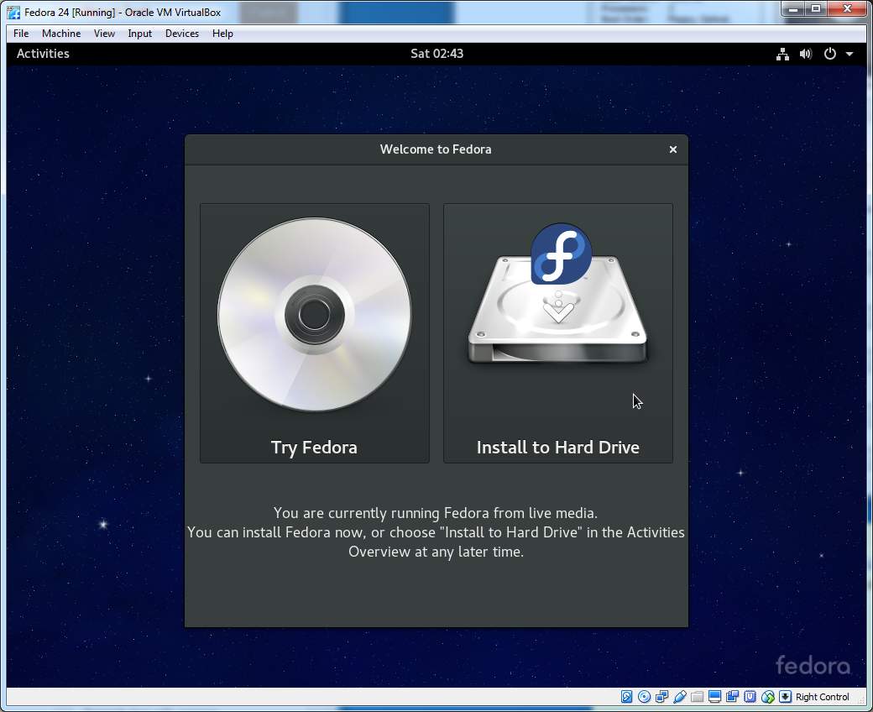
Task: Open the Input menu
Action: coord(139,34)
